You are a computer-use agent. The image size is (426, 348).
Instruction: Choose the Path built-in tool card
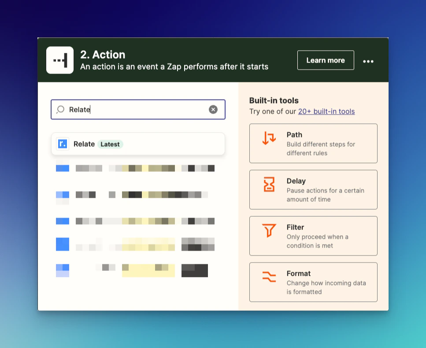pyautogui.click(x=313, y=144)
